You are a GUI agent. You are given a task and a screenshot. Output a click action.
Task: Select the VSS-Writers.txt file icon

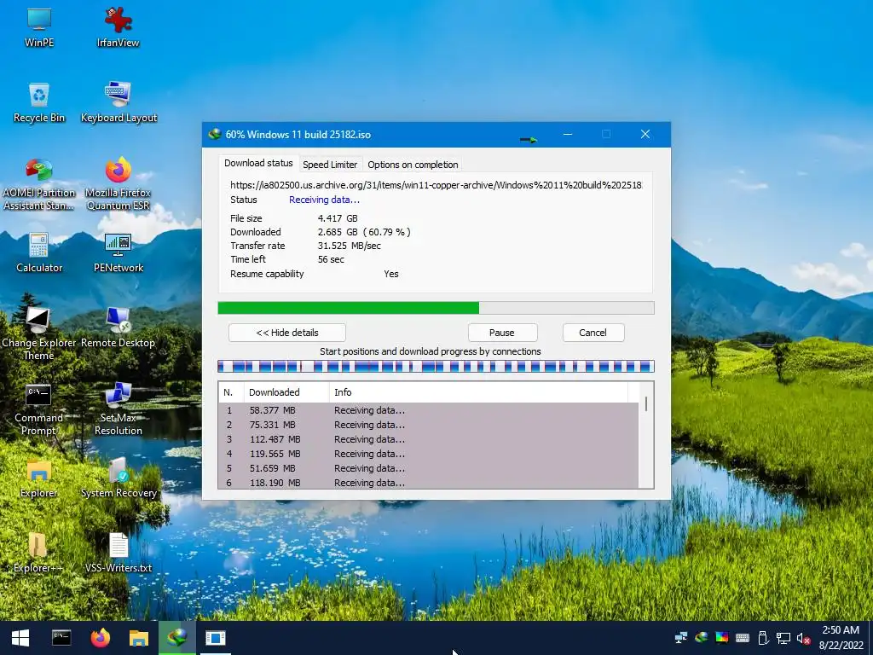[x=118, y=553]
